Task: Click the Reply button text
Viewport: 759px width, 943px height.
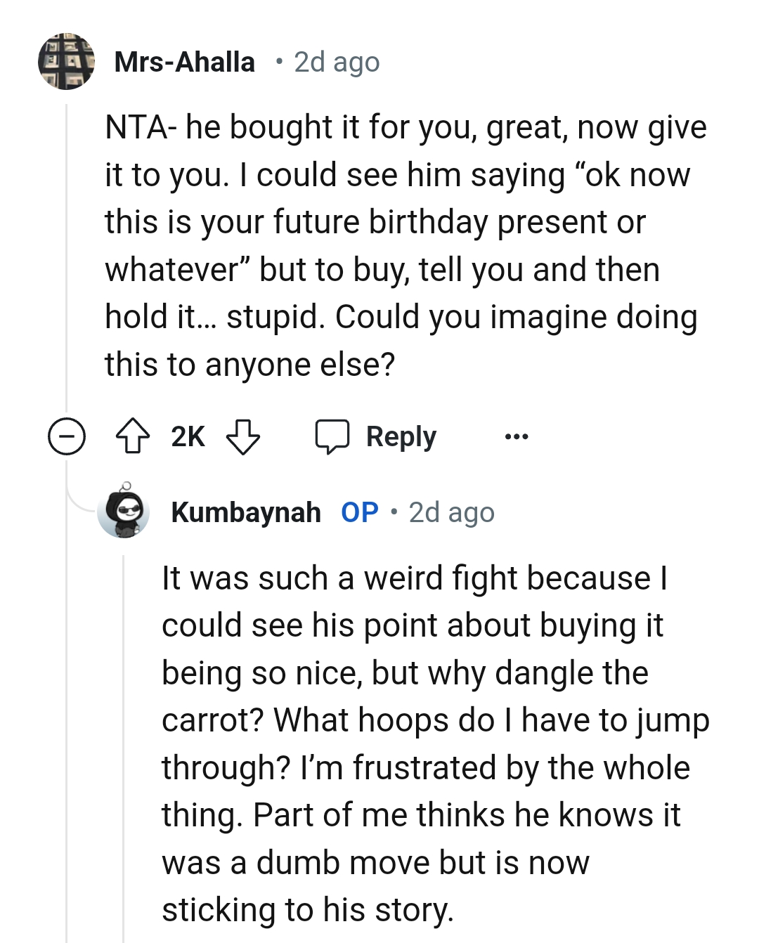Action: pos(400,436)
